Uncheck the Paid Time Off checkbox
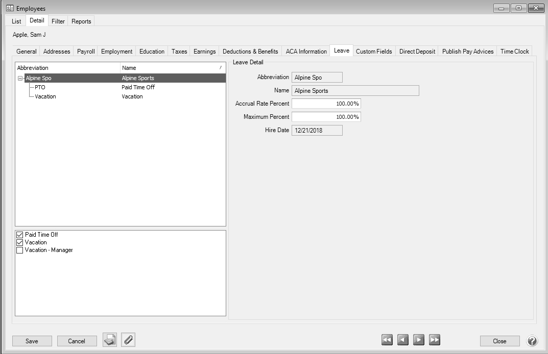This screenshot has height=354, width=548. click(x=20, y=235)
